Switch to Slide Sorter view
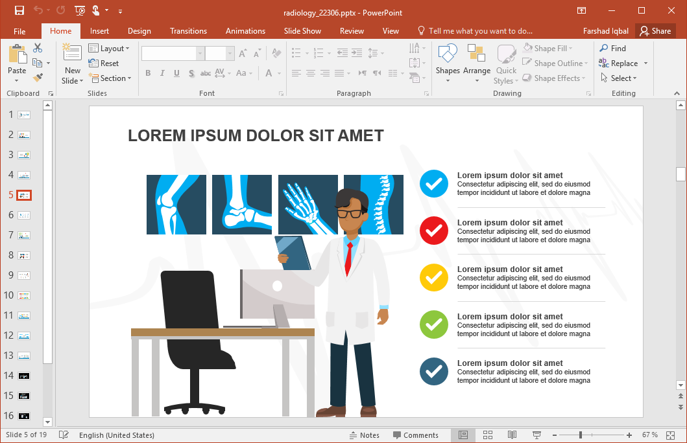 (x=488, y=435)
